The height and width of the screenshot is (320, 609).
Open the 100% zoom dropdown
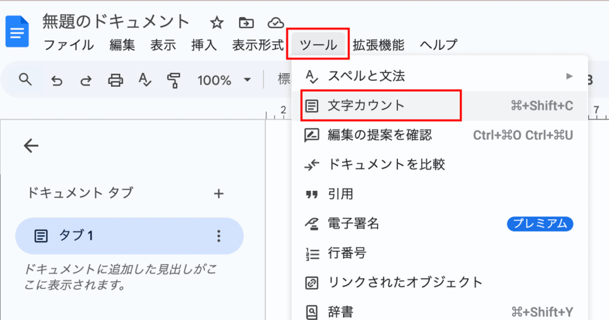(x=224, y=80)
